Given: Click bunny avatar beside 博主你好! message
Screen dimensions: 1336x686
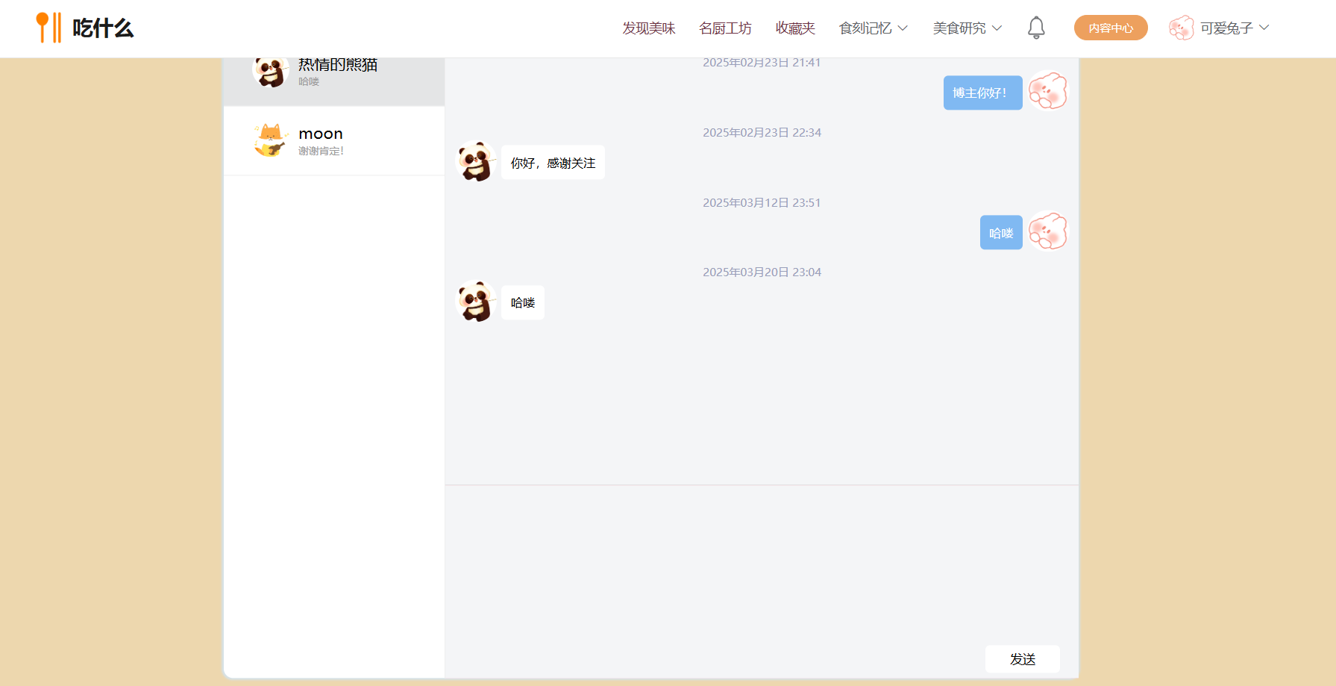Looking at the screenshot, I should (x=1048, y=91).
